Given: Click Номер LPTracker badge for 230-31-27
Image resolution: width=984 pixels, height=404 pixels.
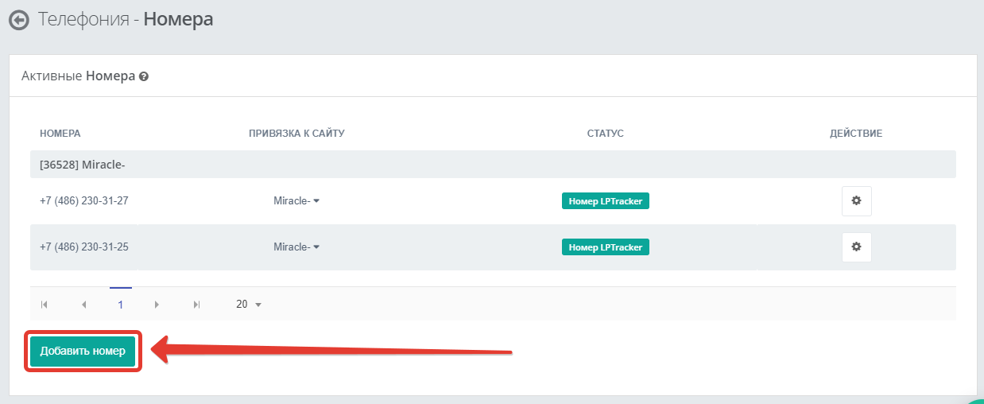Looking at the screenshot, I should click(x=606, y=201).
